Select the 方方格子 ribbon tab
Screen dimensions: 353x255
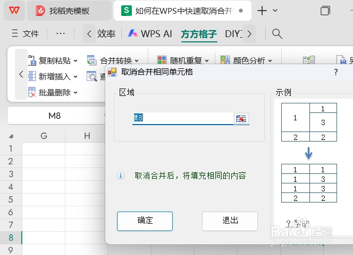(199, 34)
